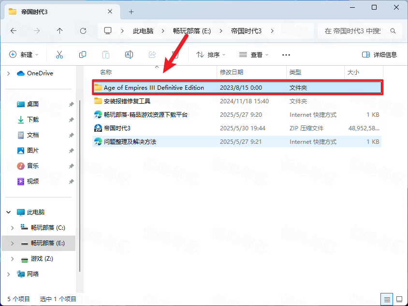Open the 排序 sort dropdown
The image size is (408, 306).
click(x=211, y=55)
